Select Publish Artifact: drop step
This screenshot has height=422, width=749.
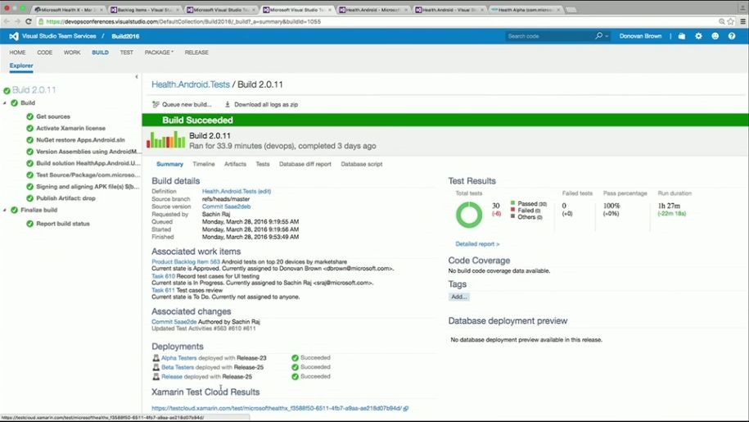(x=65, y=198)
